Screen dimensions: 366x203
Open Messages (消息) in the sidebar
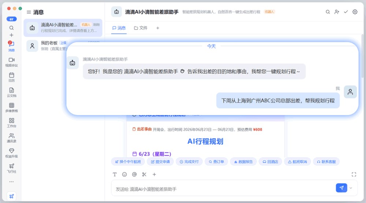click(x=11, y=46)
